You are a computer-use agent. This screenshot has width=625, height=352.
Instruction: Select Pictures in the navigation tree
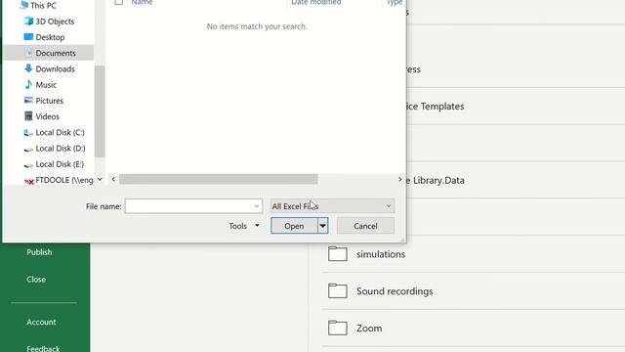[x=50, y=101]
